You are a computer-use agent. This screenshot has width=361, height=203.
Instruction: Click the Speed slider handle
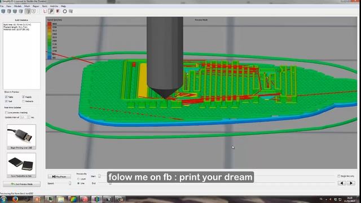point(70,183)
